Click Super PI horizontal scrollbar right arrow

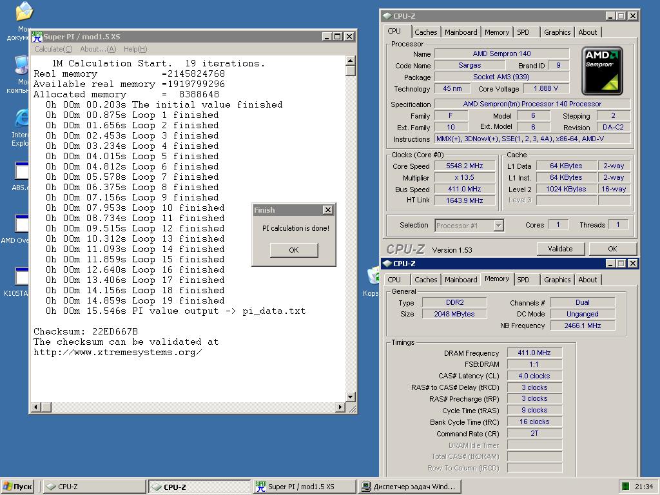[340, 407]
